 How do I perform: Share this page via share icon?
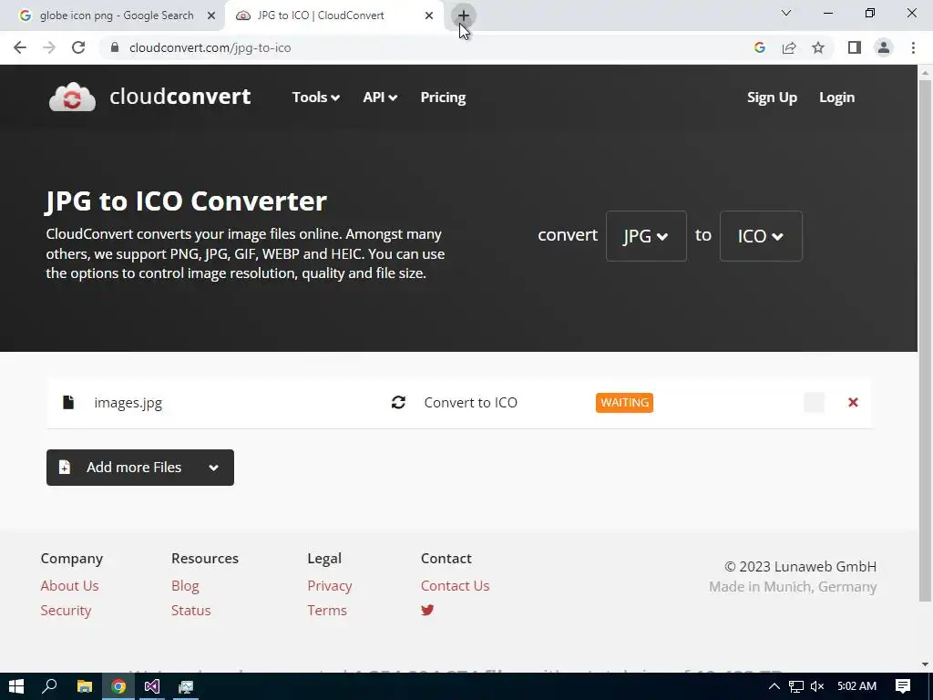[x=789, y=47]
